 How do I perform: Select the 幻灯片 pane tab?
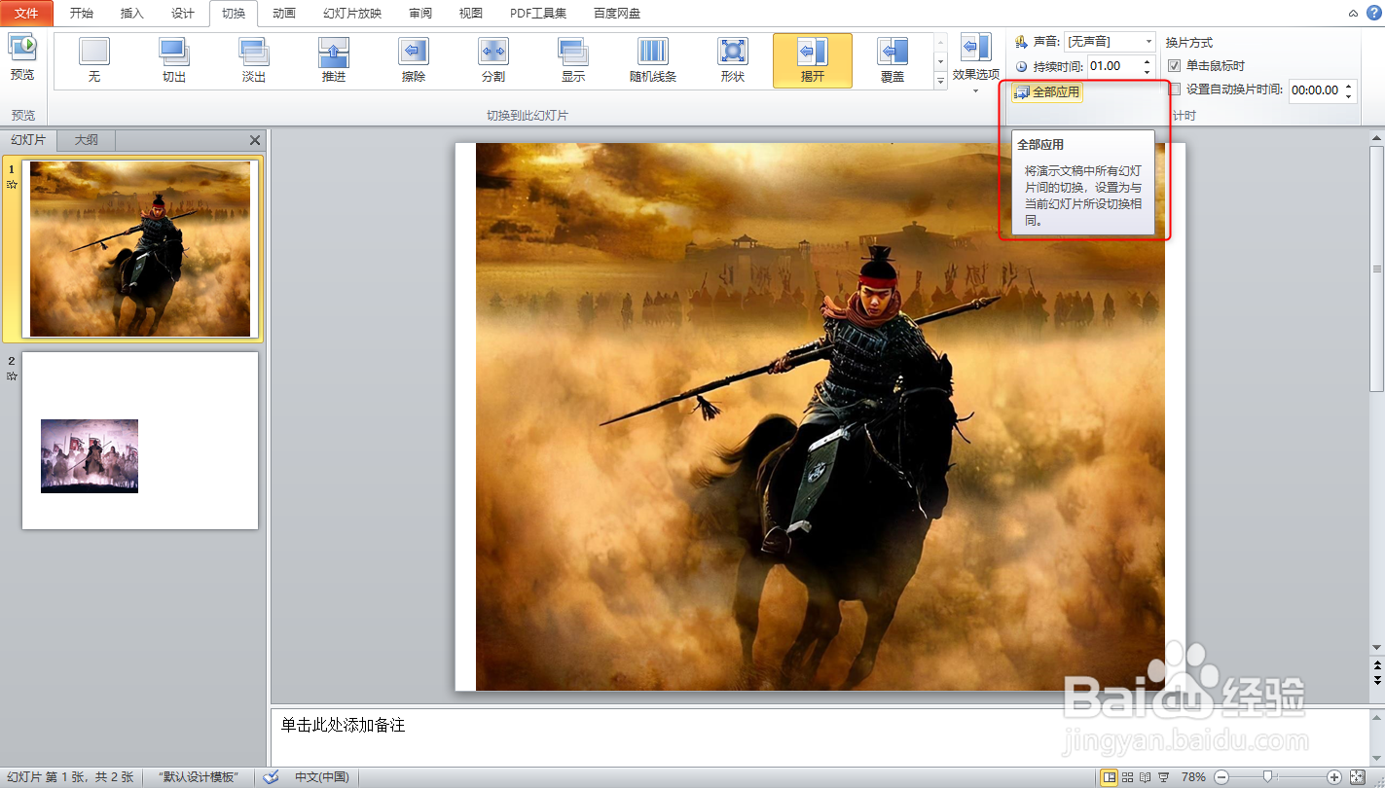[28, 140]
